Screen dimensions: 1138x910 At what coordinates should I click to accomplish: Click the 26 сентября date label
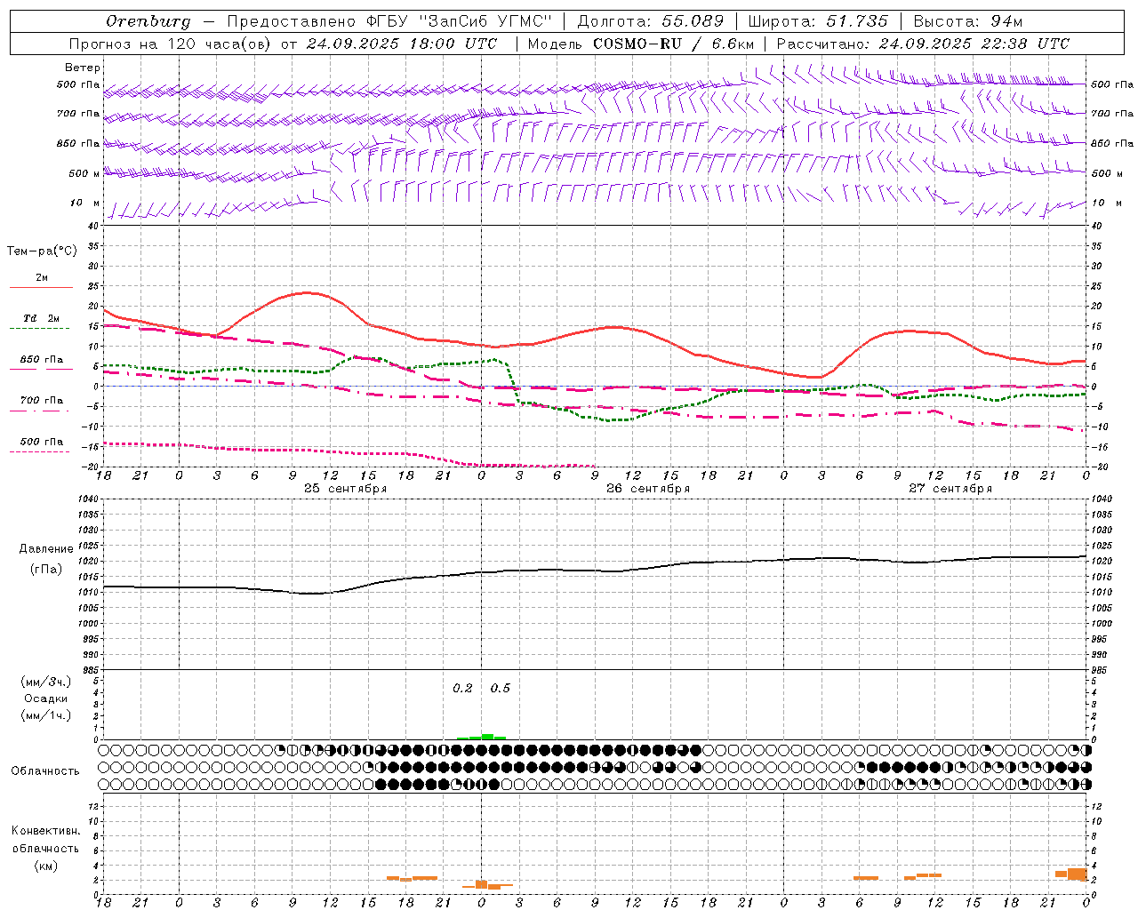click(648, 489)
